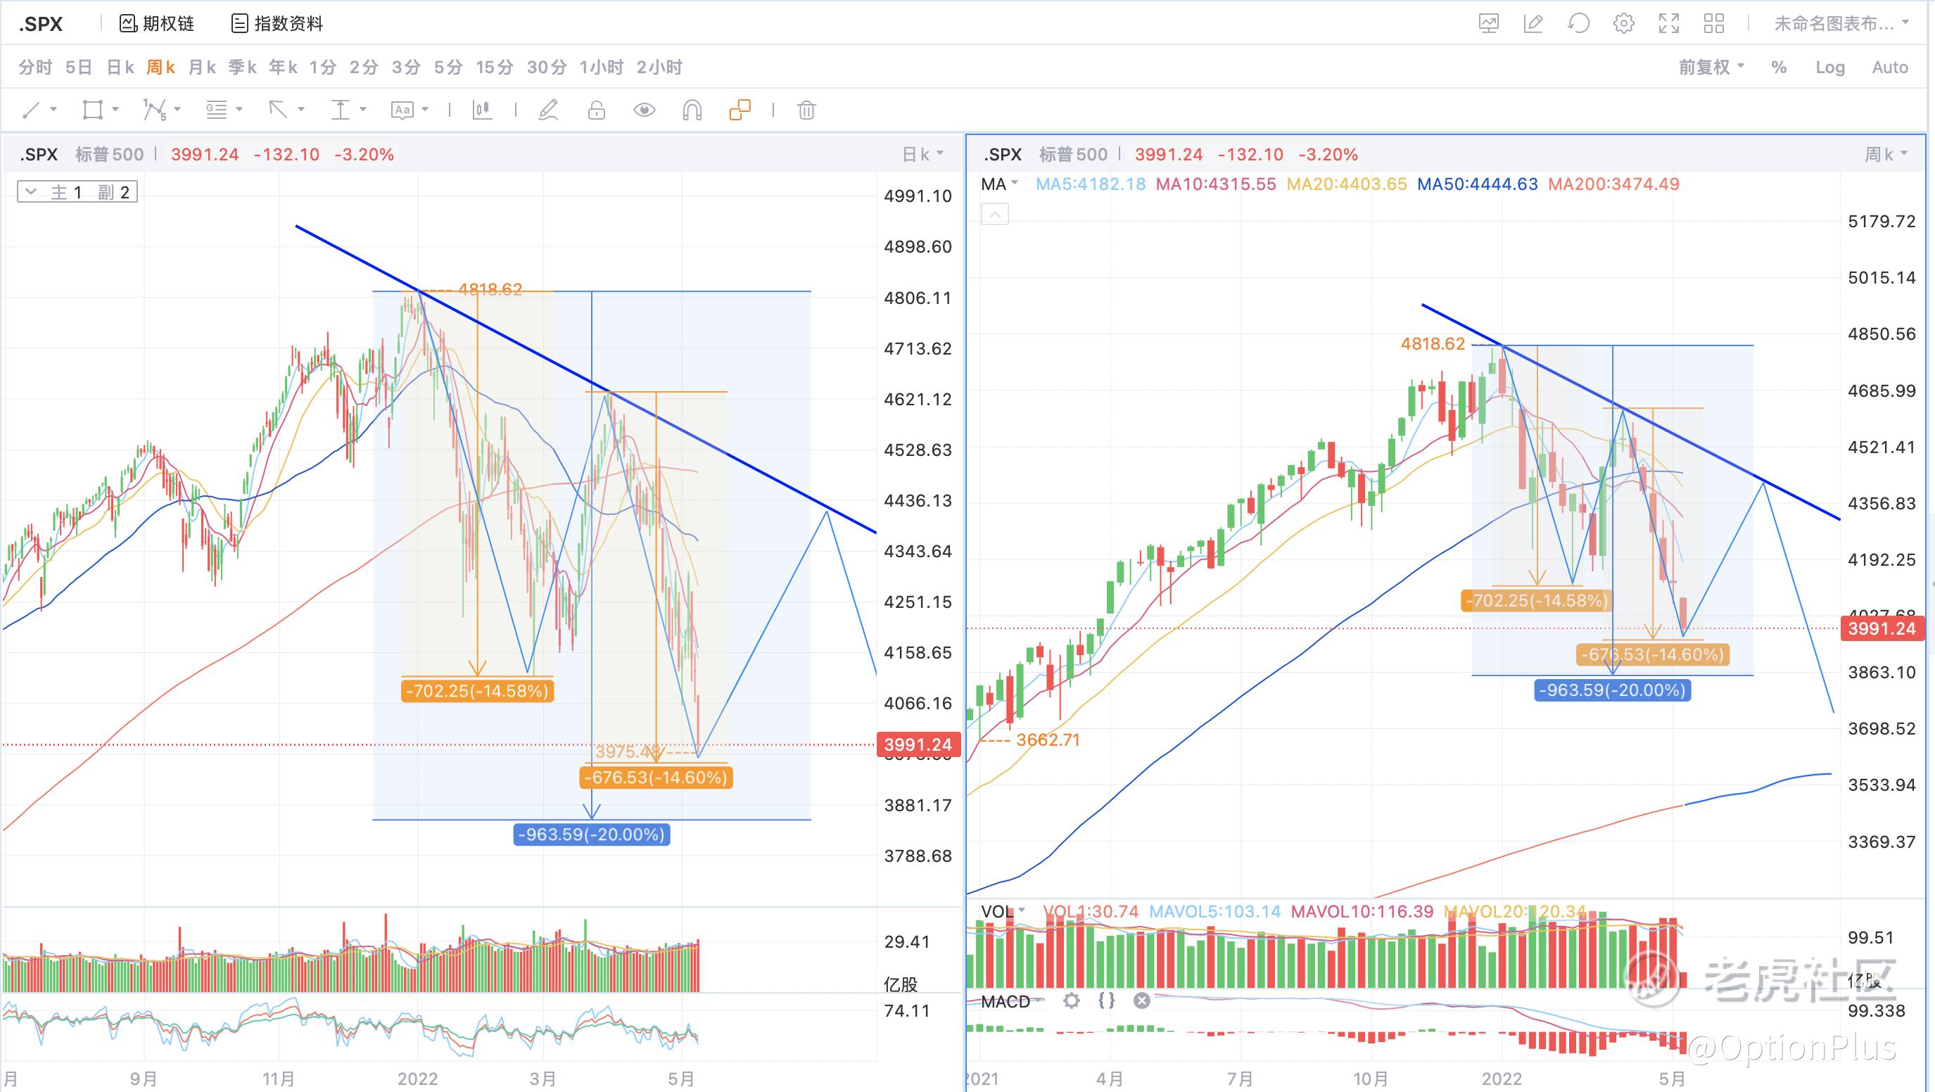Open the 期权链 option chain link

point(157,23)
